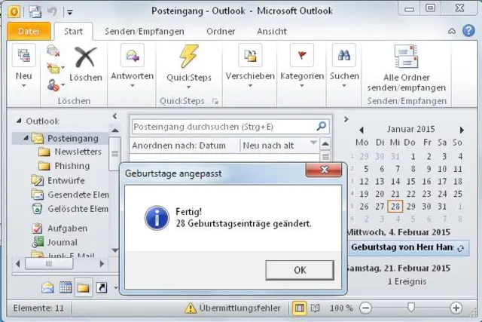This screenshot has width=482, height=322.
Task: Open the Neu dropdown arrow
Action: pyautogui.click(x=23, y=86)
